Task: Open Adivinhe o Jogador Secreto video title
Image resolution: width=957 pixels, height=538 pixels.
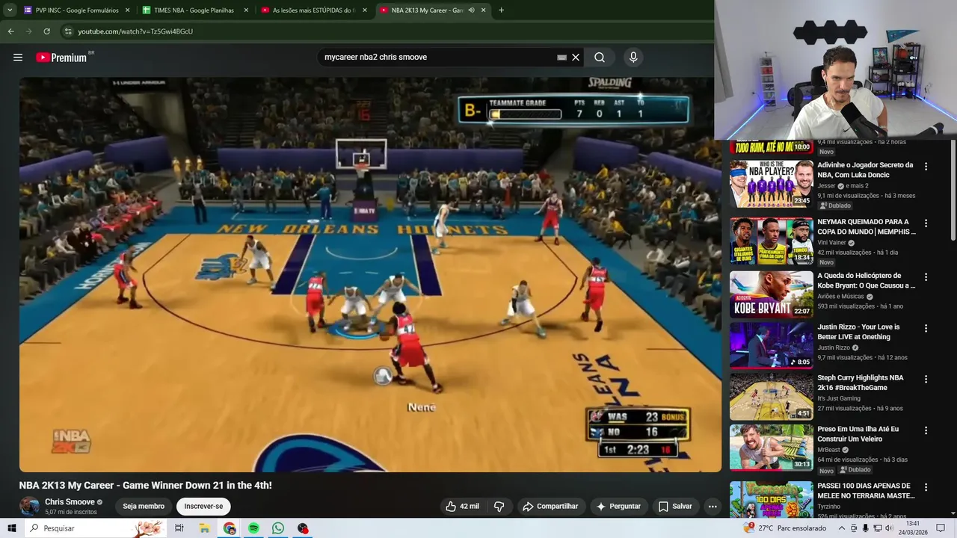Action: [865, 170]
